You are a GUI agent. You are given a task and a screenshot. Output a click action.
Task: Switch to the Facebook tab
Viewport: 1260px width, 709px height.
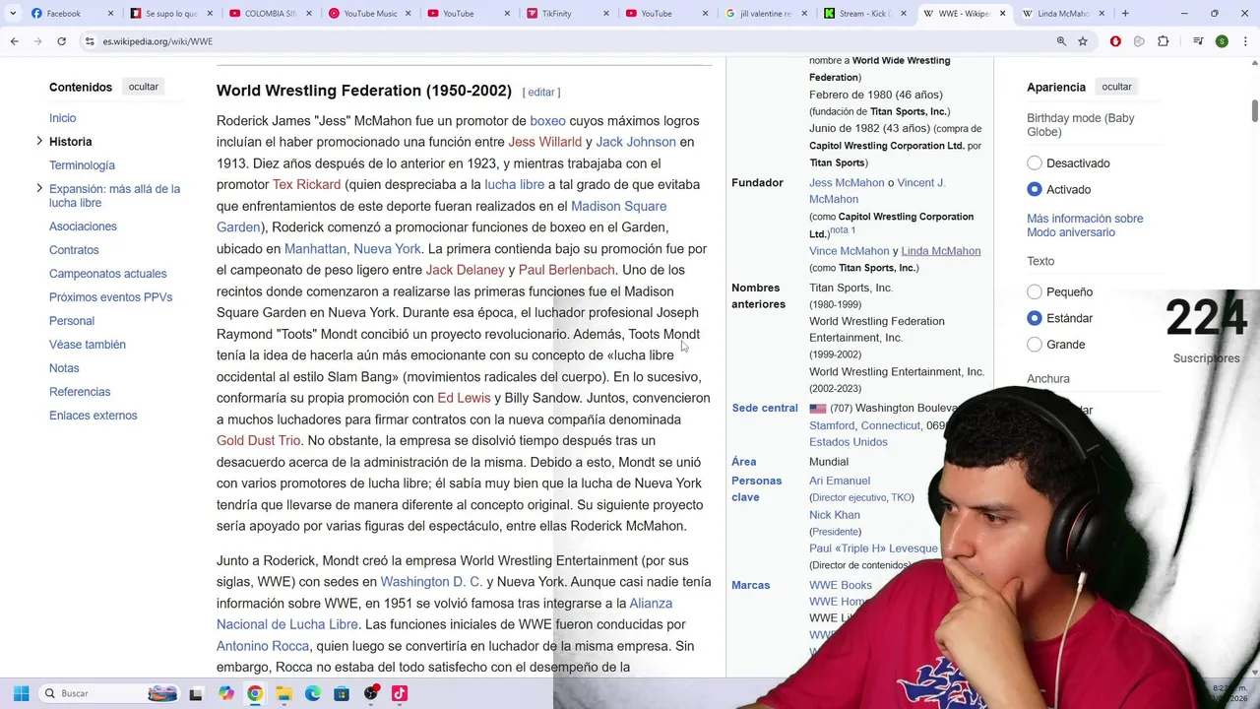(72, 14)
